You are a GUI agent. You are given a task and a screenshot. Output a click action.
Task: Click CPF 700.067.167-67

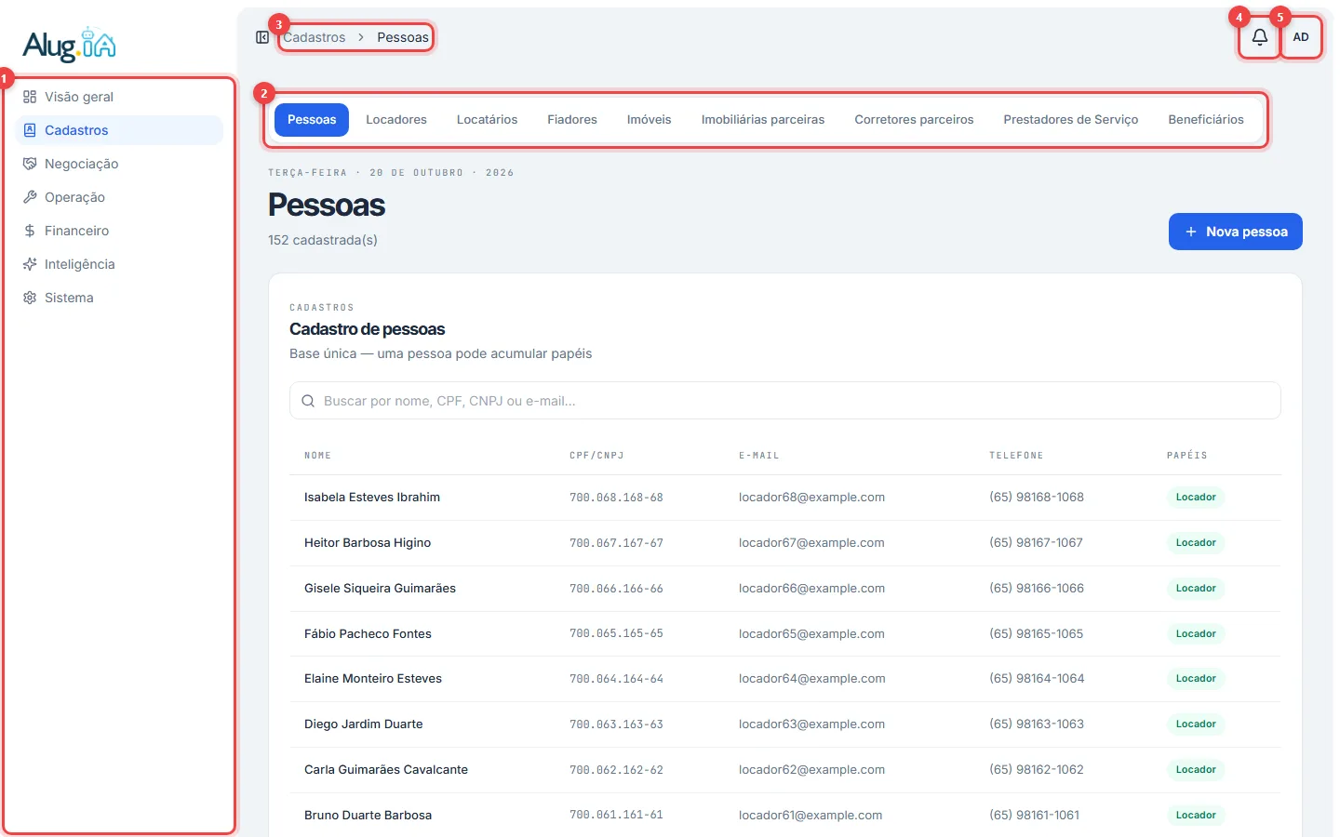(616, 543)
